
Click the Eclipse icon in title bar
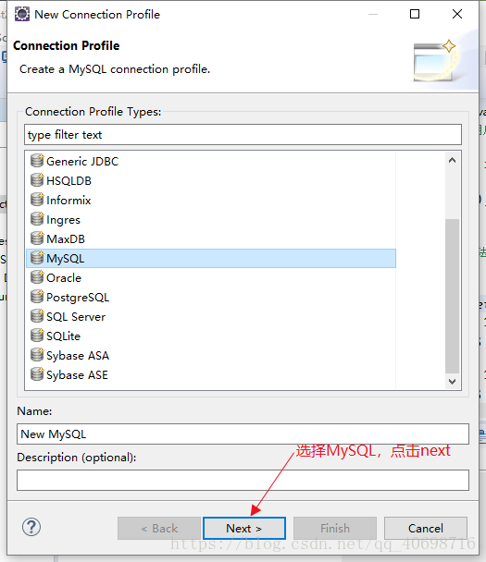[22, 15]
